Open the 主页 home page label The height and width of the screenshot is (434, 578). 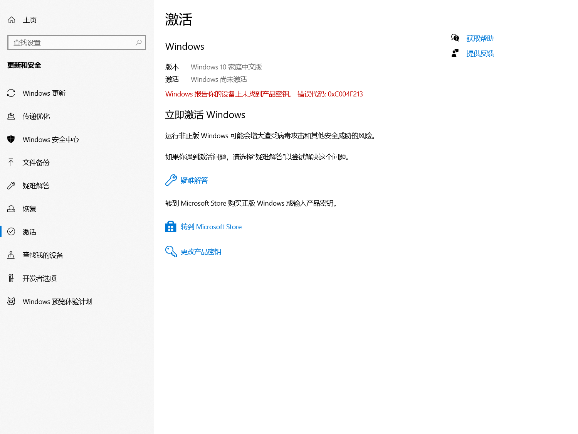coord(30,20)
